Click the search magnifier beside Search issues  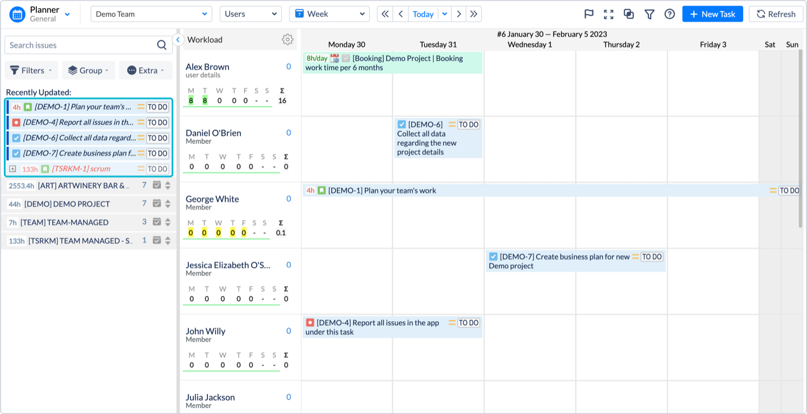tap(161, 45)
